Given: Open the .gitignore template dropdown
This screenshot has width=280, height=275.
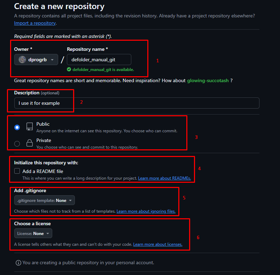Looking at the screenshot, I should (45, 201).
